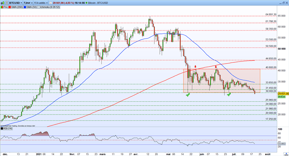
Task: Click the countdown timer '9h45m' tag
Action: tap(281, 97)
